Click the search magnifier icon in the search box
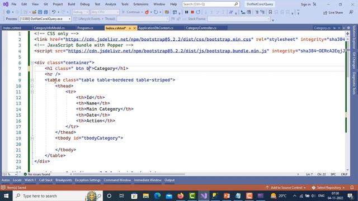Viewport: 358px width, 201px height. pyautogui.click(x=236, y=4)
